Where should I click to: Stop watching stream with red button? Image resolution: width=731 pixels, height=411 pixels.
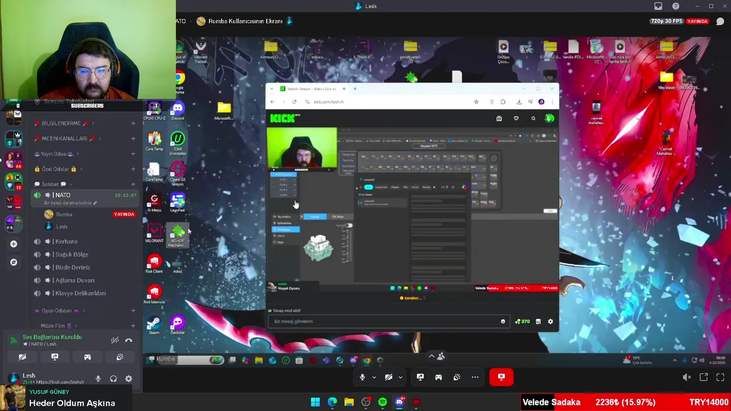(501, 377)
